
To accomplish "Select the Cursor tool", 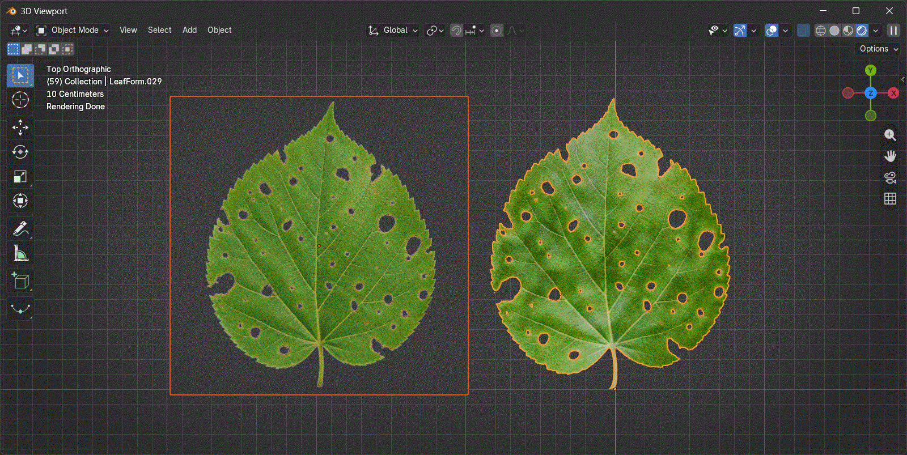I will click(x=20, y=100).
